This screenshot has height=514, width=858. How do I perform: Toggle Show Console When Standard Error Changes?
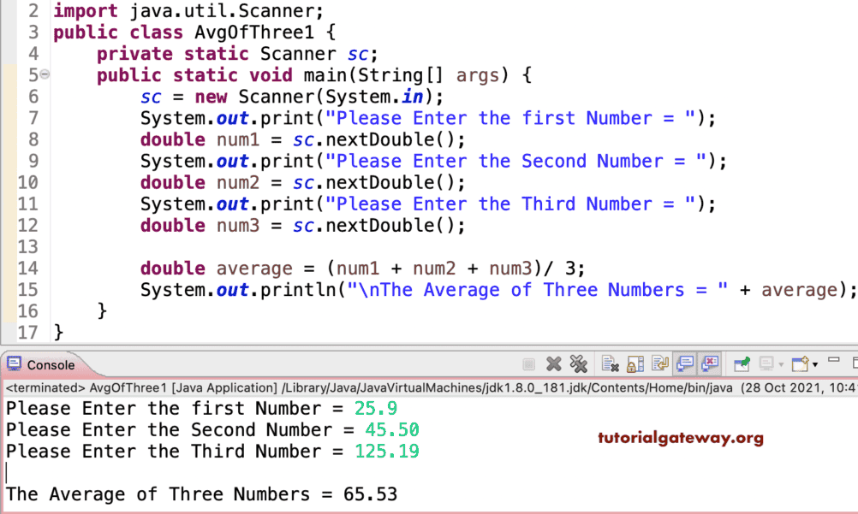click(711, 363)
